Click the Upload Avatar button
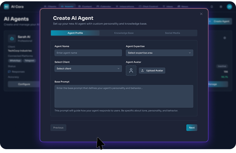The image size is (236, 153). [x=152, y=71]
